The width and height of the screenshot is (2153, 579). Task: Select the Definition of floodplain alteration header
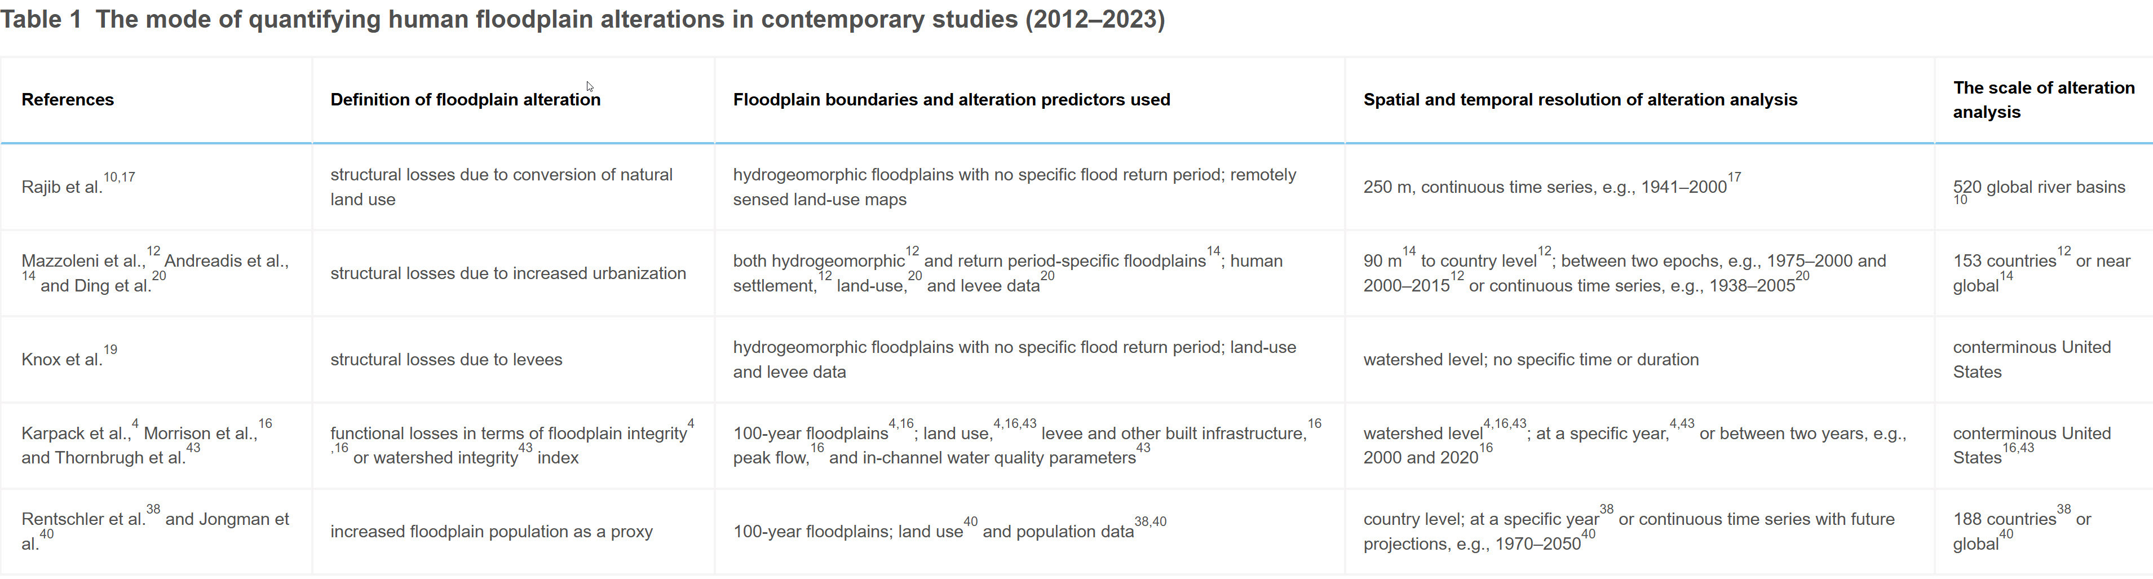click(x=465, y=99)
